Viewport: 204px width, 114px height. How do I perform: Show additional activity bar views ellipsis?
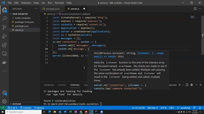(4, 71)
